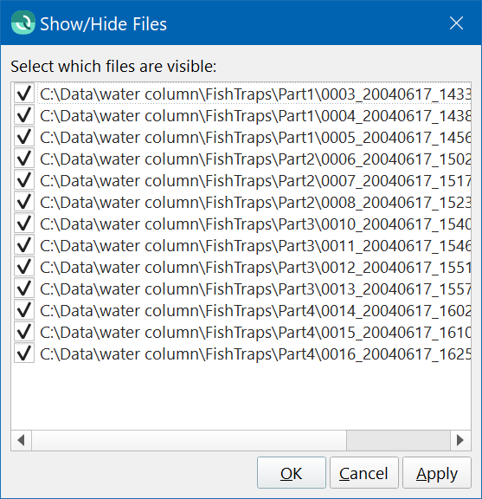
Task: Click the Show/Hide Files app icon
Action: [22, 23]
